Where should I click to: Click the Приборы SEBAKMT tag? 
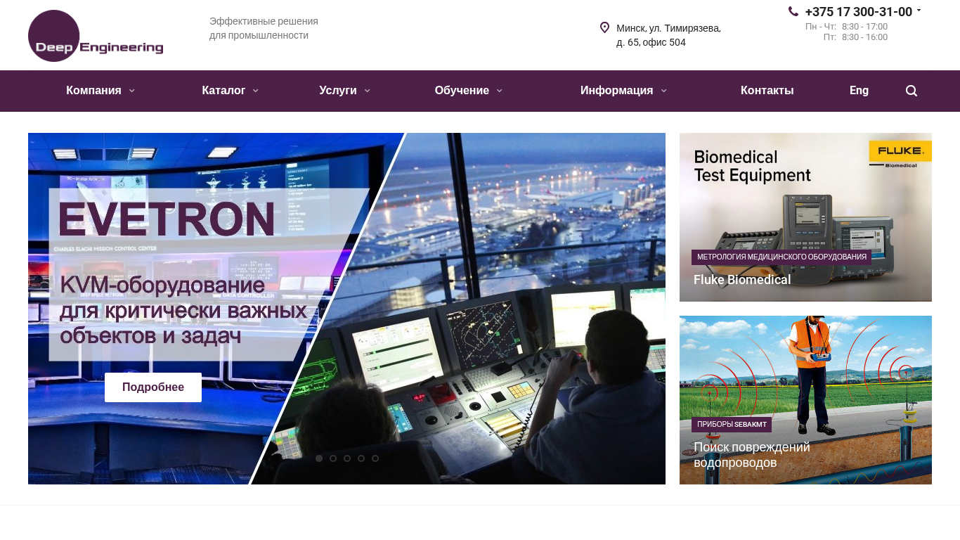732,425
